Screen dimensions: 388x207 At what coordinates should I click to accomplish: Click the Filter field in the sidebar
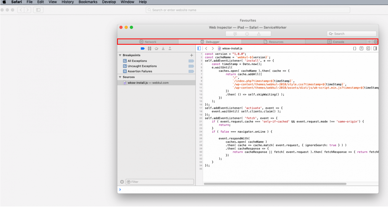160,182
